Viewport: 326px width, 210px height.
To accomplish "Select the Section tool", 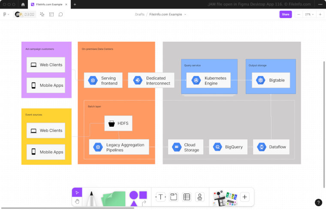I will tap(173, 197).
